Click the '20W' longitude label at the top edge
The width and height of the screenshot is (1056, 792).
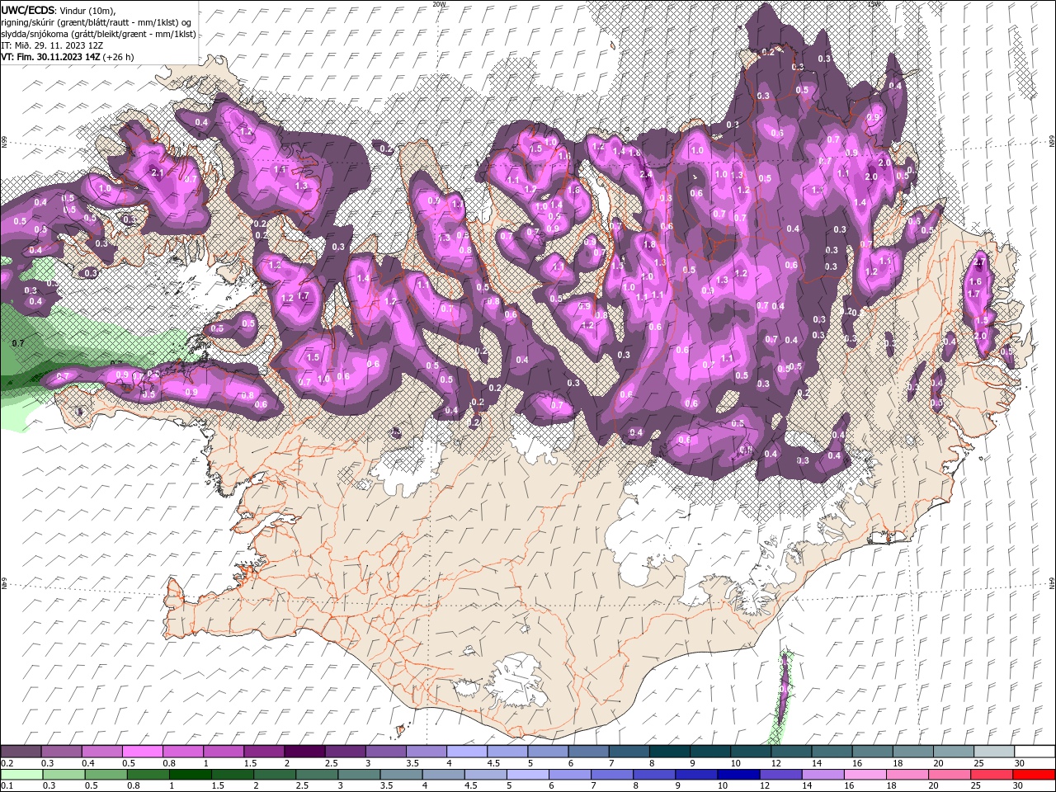439,4
